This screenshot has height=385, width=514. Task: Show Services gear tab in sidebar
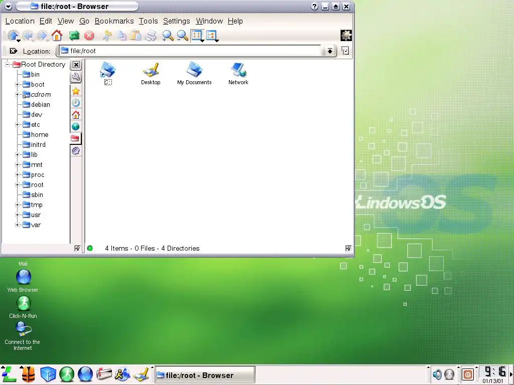76,150
